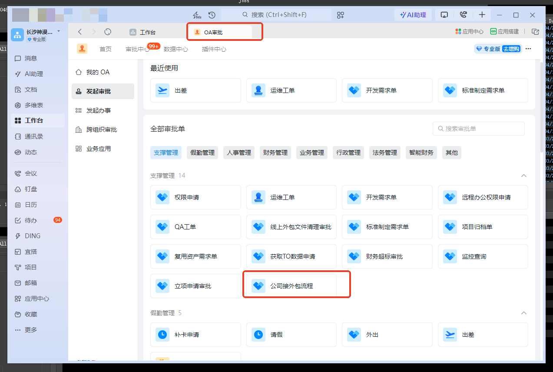The image size is (553, 372).
Task: Open 日历 in the left sidebar
Action: (x=31, y=205)
